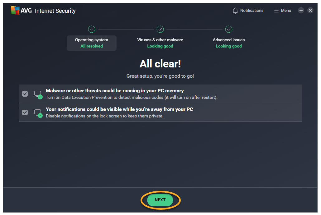Screen dimensions: 321x215
Task: Click the monitor icon beside the malware threat item
Action: click(x=38, y=94)
